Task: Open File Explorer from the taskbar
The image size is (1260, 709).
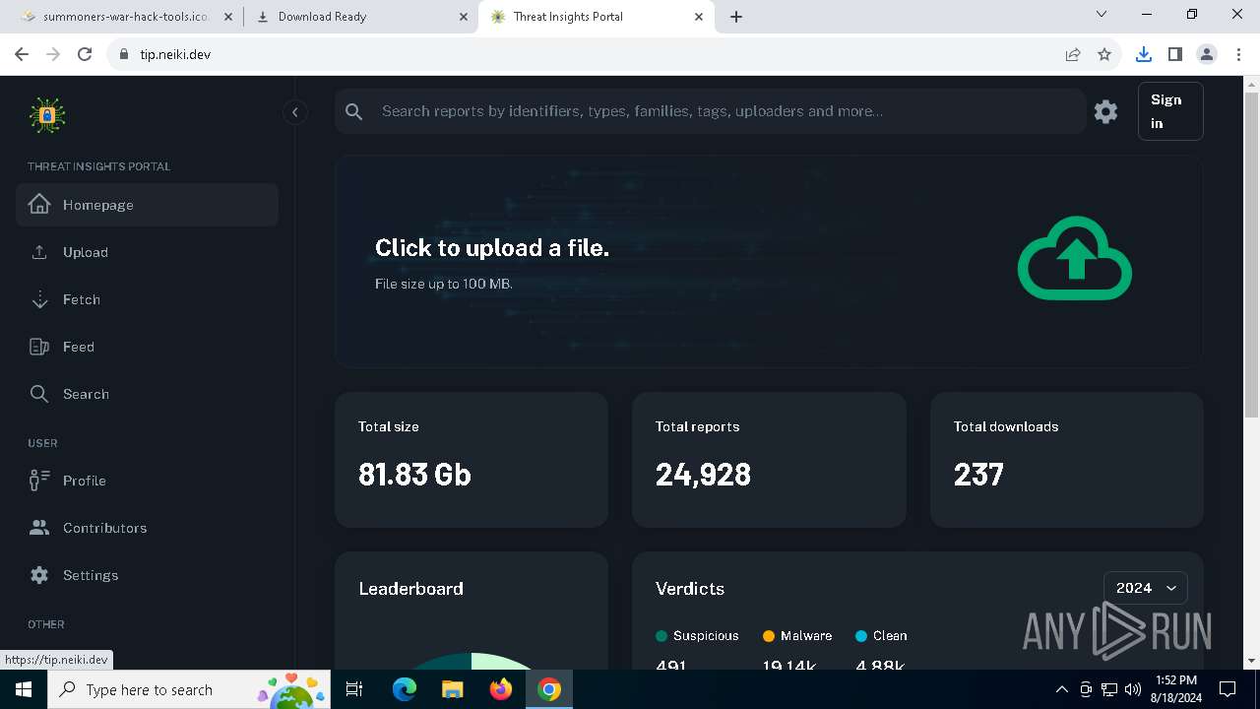Action: [x=452, y=689]
